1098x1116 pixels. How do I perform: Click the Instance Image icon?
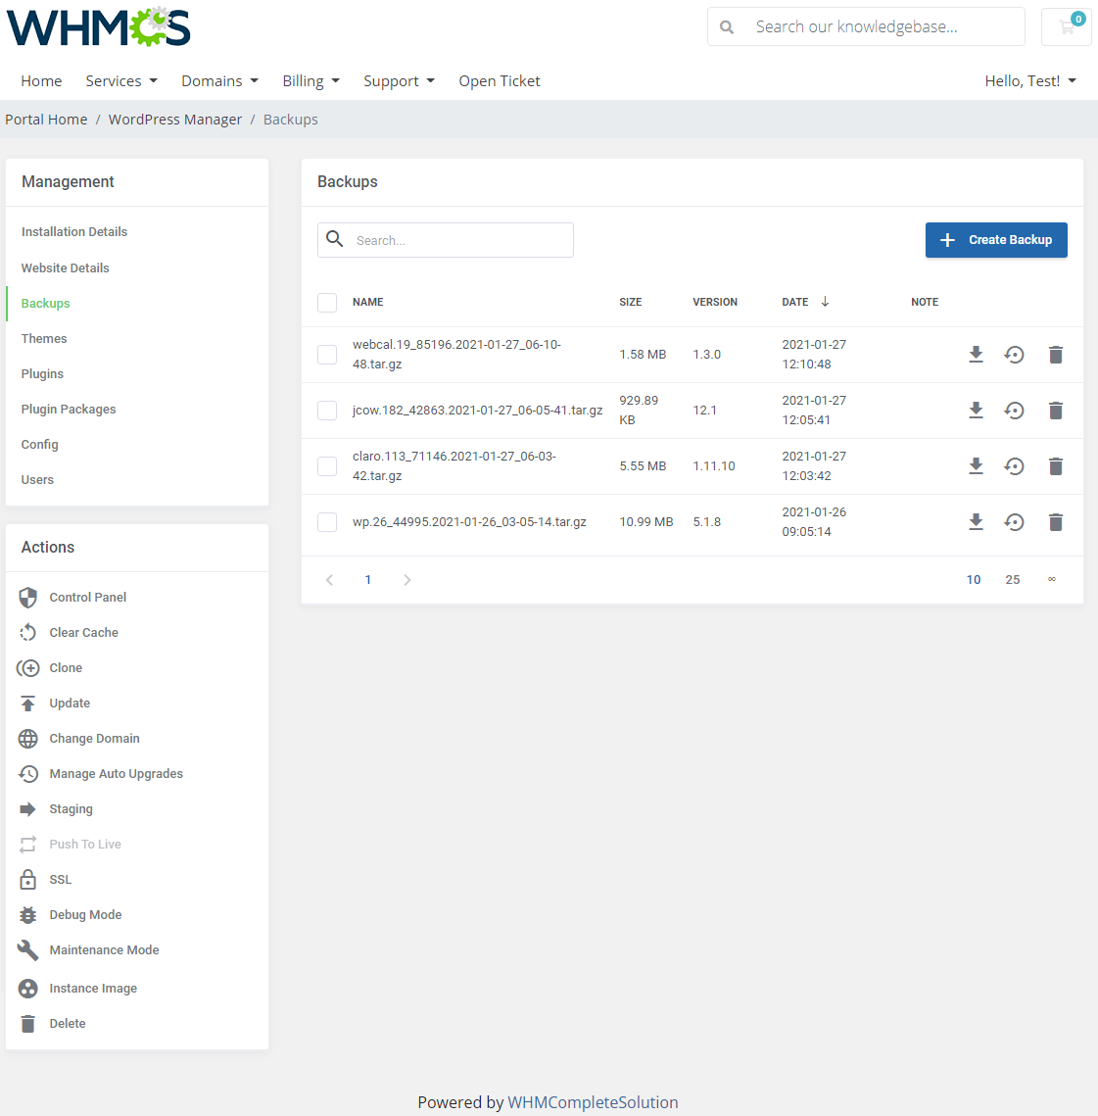[x=27, y=989]
